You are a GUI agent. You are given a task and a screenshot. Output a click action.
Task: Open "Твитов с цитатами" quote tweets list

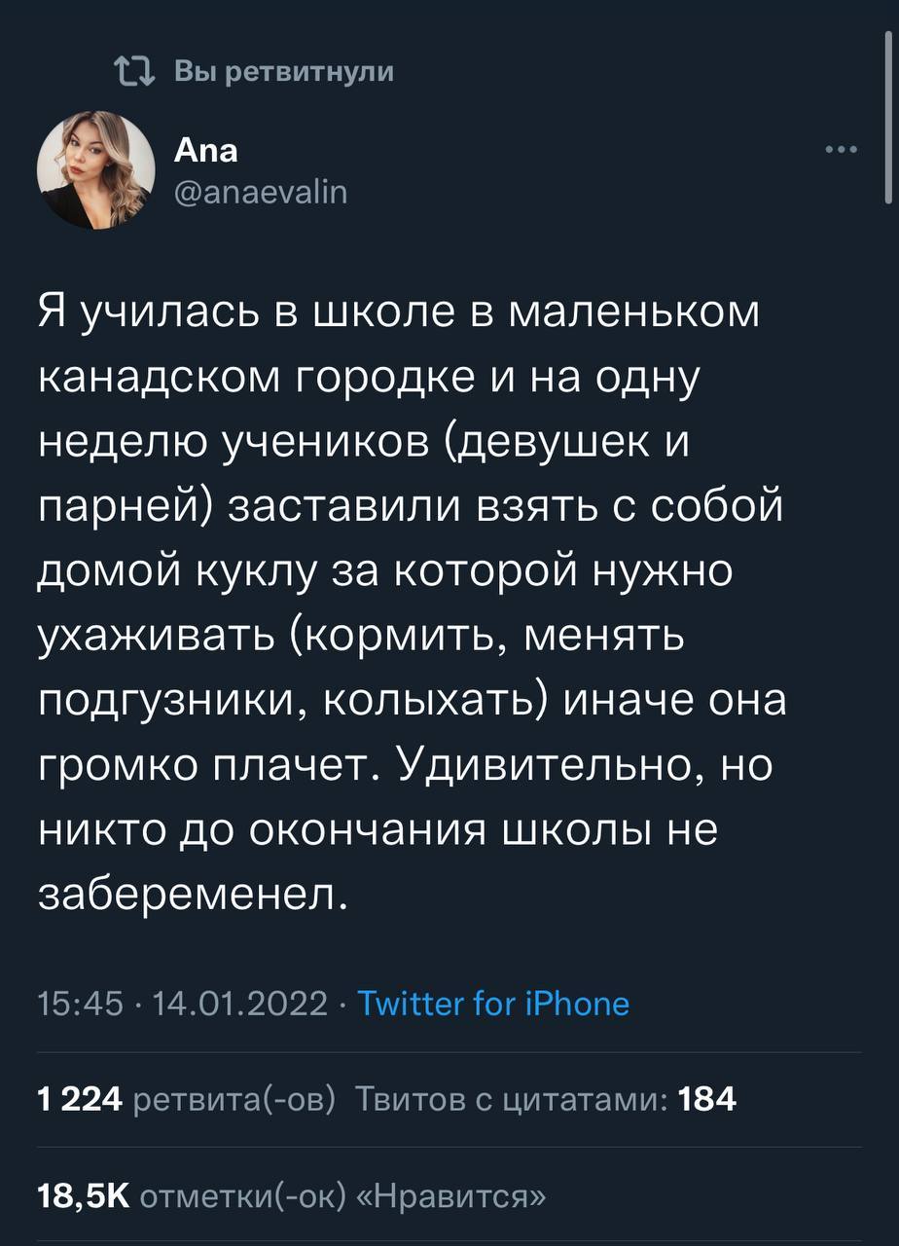point(512,1099)
